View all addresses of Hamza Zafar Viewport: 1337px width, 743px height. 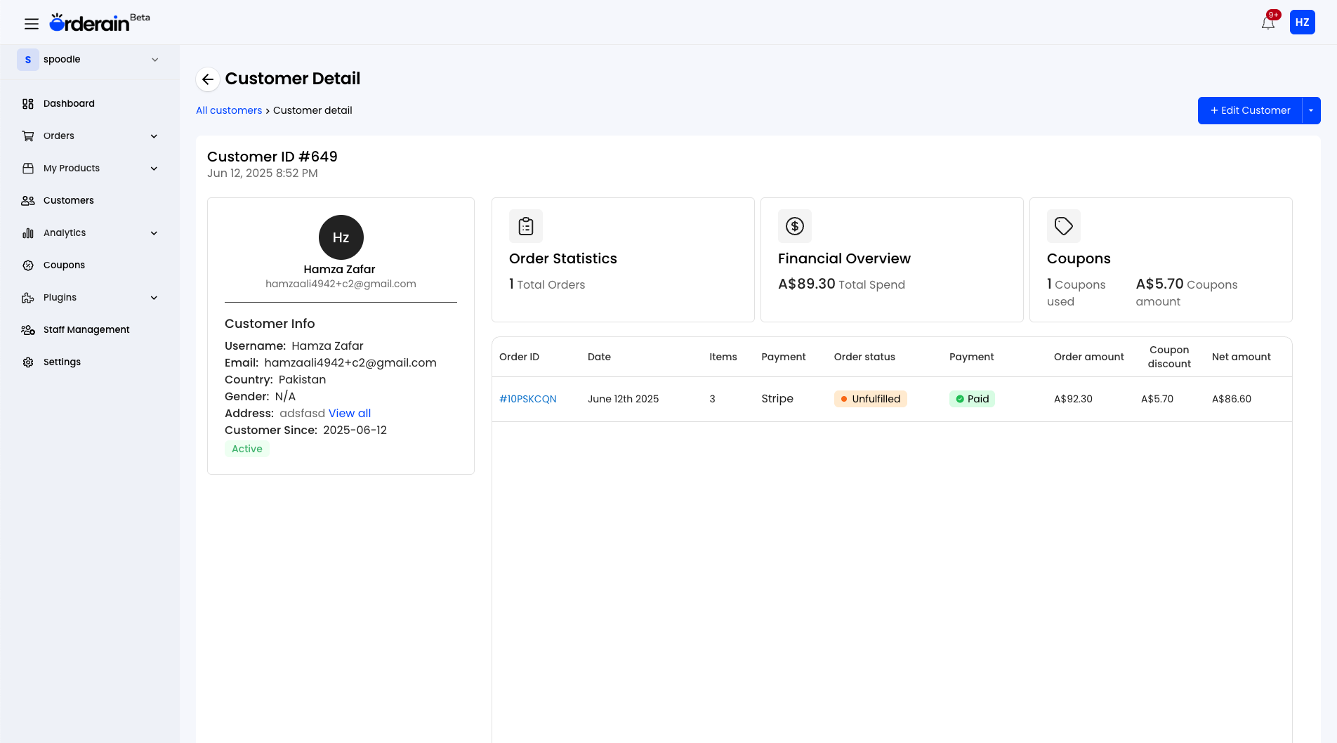[x=349, y=413]
